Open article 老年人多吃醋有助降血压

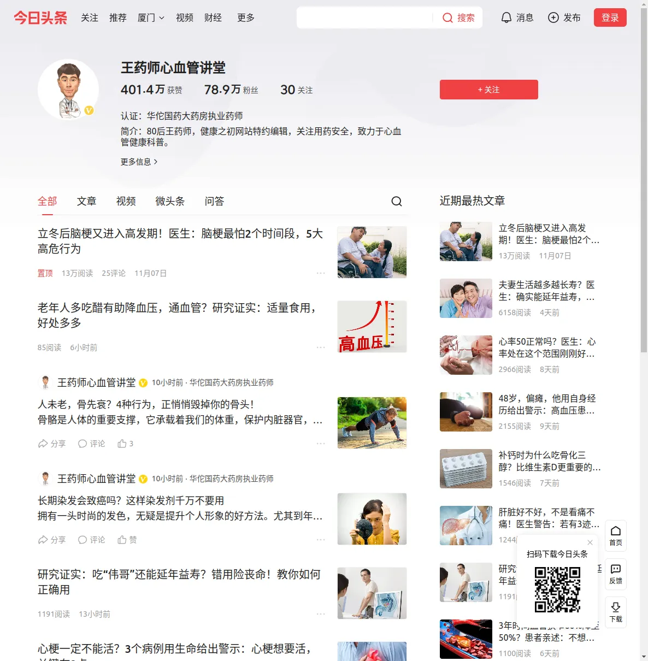pyautogui.click(x=176, y=316)
